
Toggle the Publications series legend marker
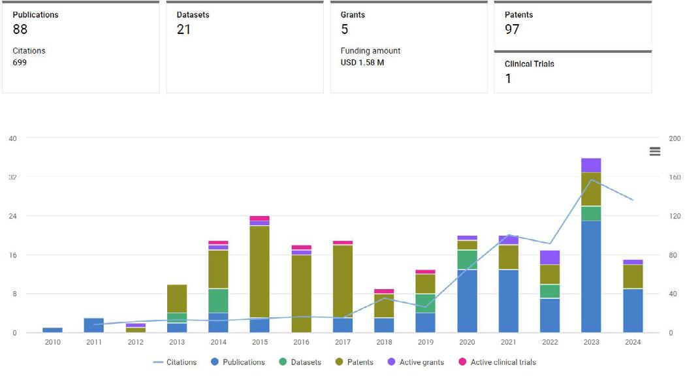click(x=214, y=362)
